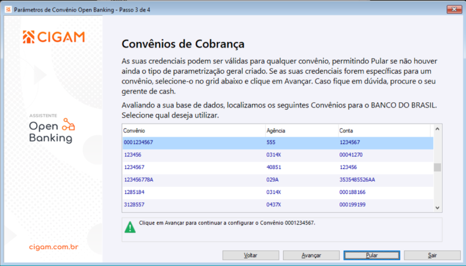Viewport: 466px width, 266px height.
Task: Click the grid vertical scrollbar thumb
Action: [x=437, y=167]
